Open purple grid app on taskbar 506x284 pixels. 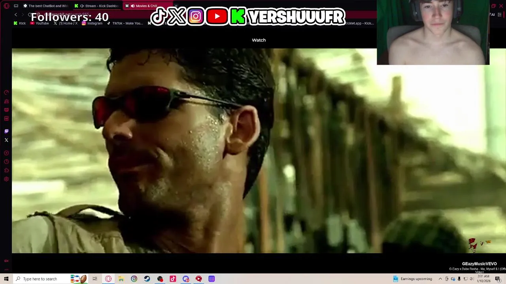click(211, 279)
